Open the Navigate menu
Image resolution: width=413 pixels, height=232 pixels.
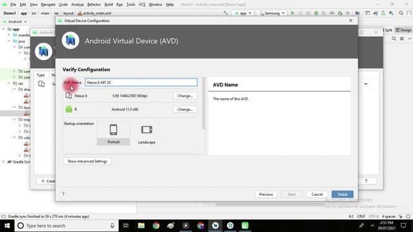(x=48, y=5)
